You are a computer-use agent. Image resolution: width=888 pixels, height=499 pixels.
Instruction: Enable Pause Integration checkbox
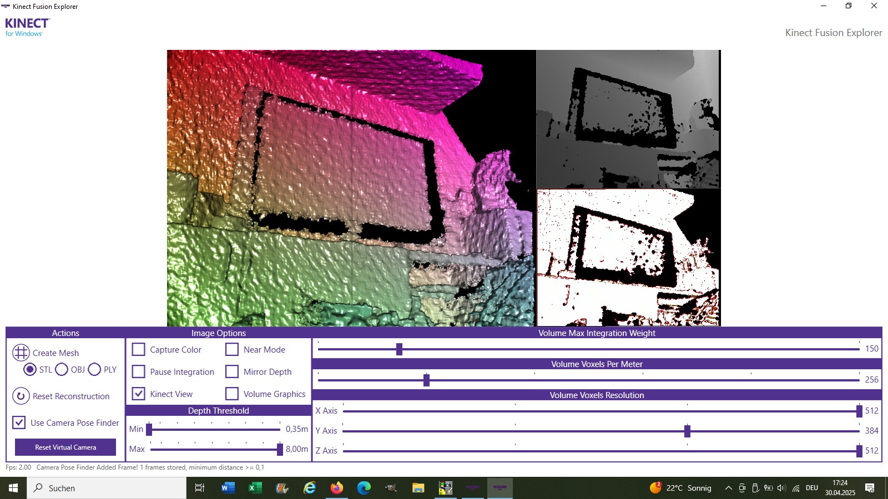[139, 371]
